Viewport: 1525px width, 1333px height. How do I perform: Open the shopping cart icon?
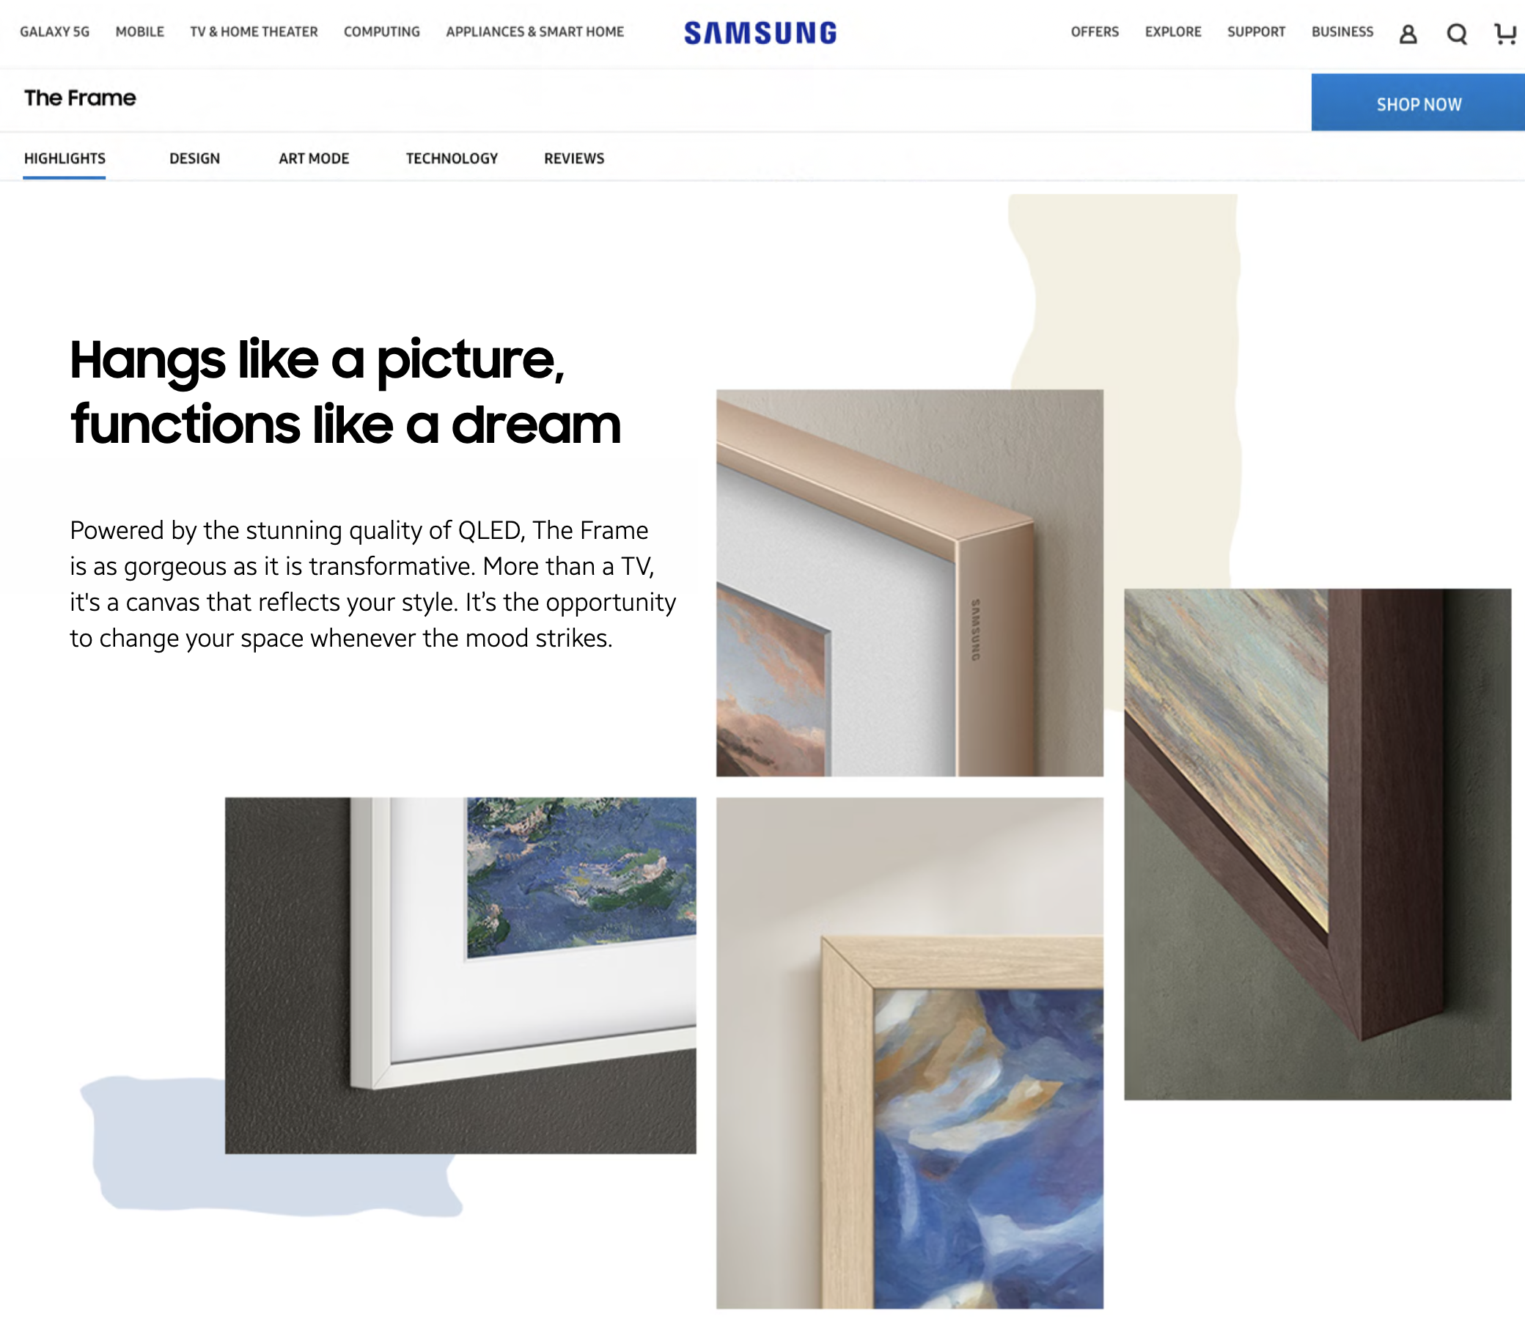click(x=1506, y=34)
